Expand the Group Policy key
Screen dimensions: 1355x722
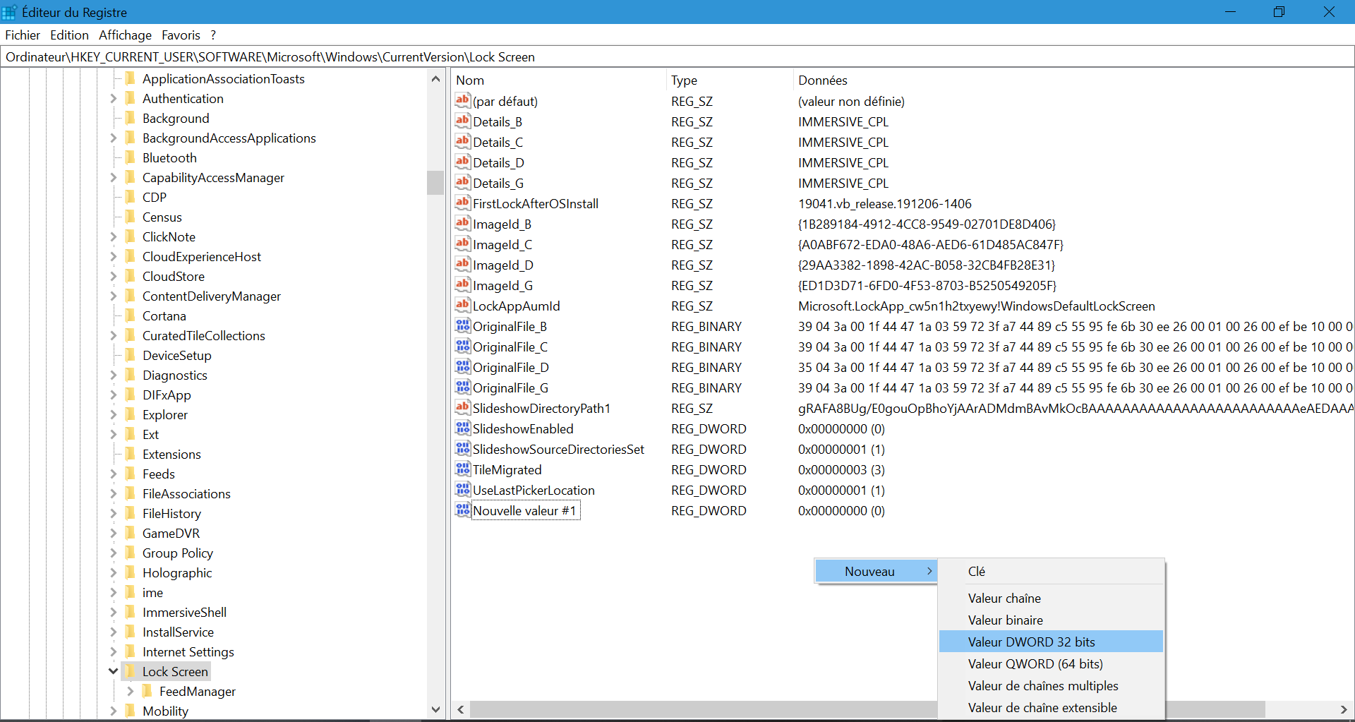(x=113, y=553)
